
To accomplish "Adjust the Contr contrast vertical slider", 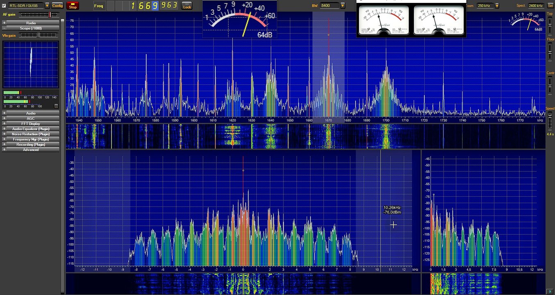I will pyautogui.click(x=550, y=86).
